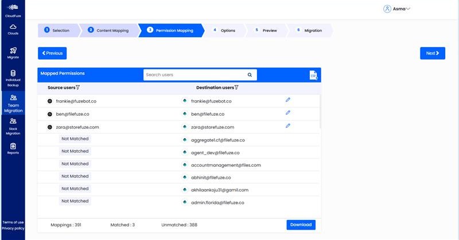Edit mapping for ben@filefuze.co
Image resolution: width=459 pixels, height=240 pixels.
point(288,112)
